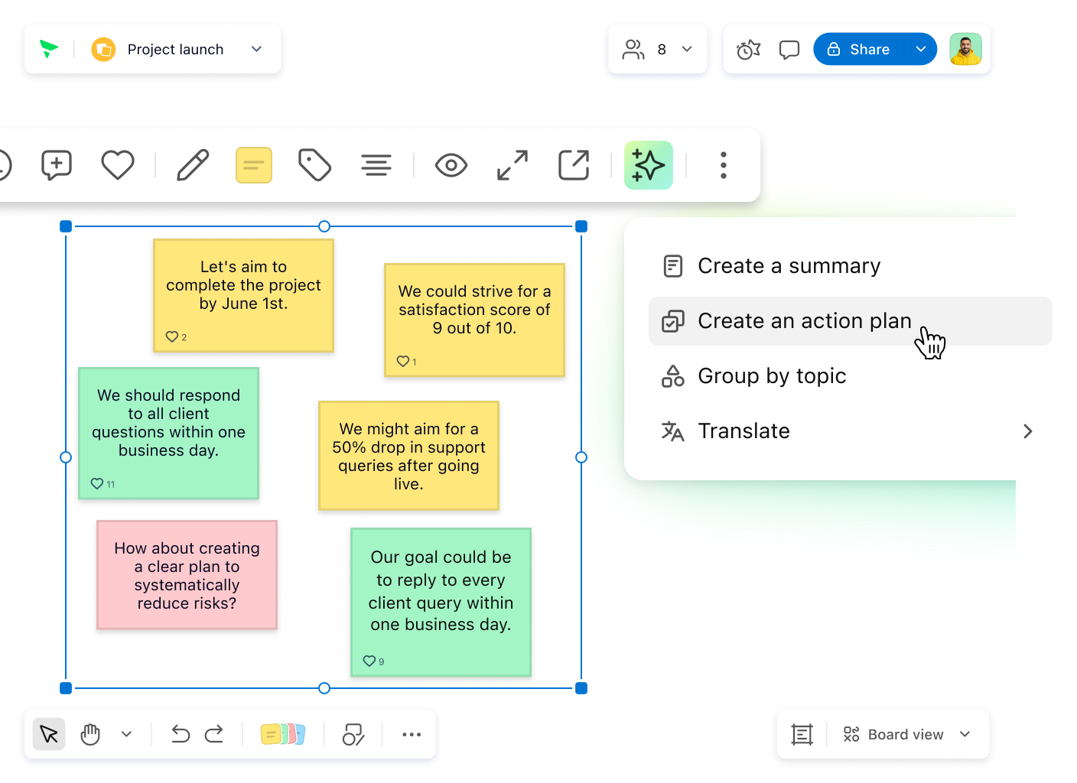The width and height of the screenshot is (1077, 783).
Task: Click the green app logo icon
Action: [49, 49]
